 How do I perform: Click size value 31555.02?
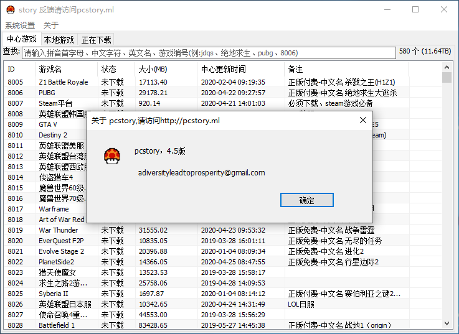[153, 230]
